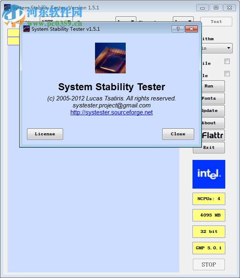Viewport: 240px width, 278px height.
Task: Click the Exit button
Action: (x=209, y=148)
